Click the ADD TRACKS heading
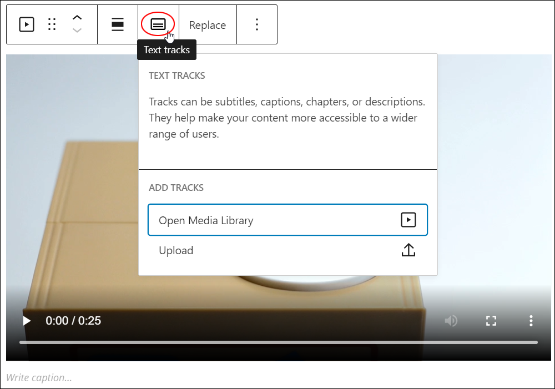 point(176,188)
